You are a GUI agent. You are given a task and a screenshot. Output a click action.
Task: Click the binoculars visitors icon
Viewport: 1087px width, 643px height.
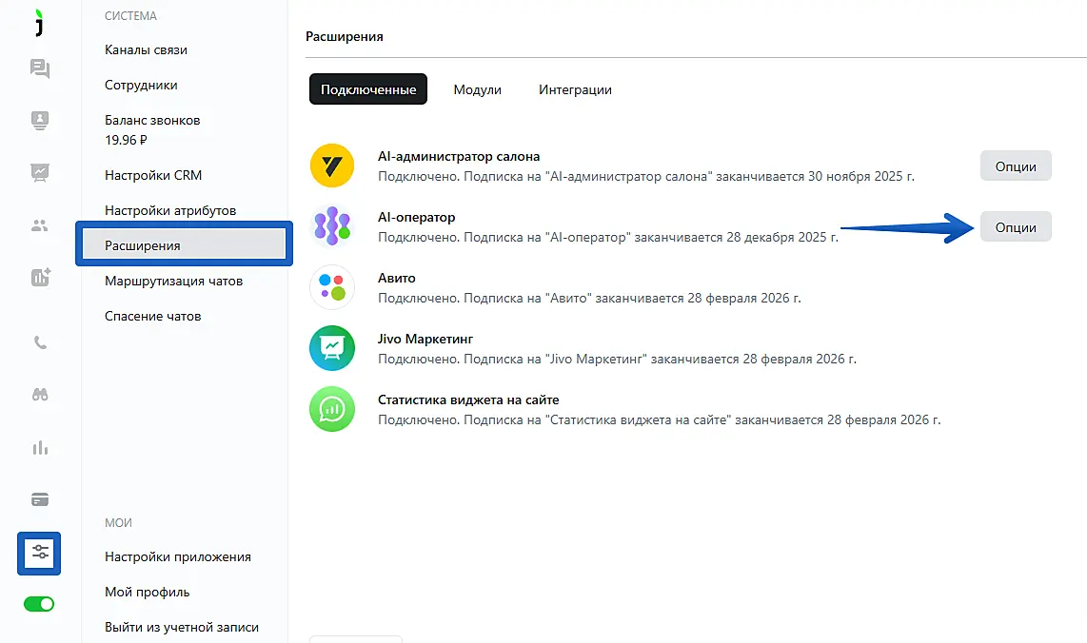click(39, 396)
